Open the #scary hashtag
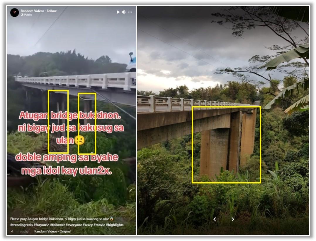Viewport: 316px width, 241px height. (x=88, y=225)
